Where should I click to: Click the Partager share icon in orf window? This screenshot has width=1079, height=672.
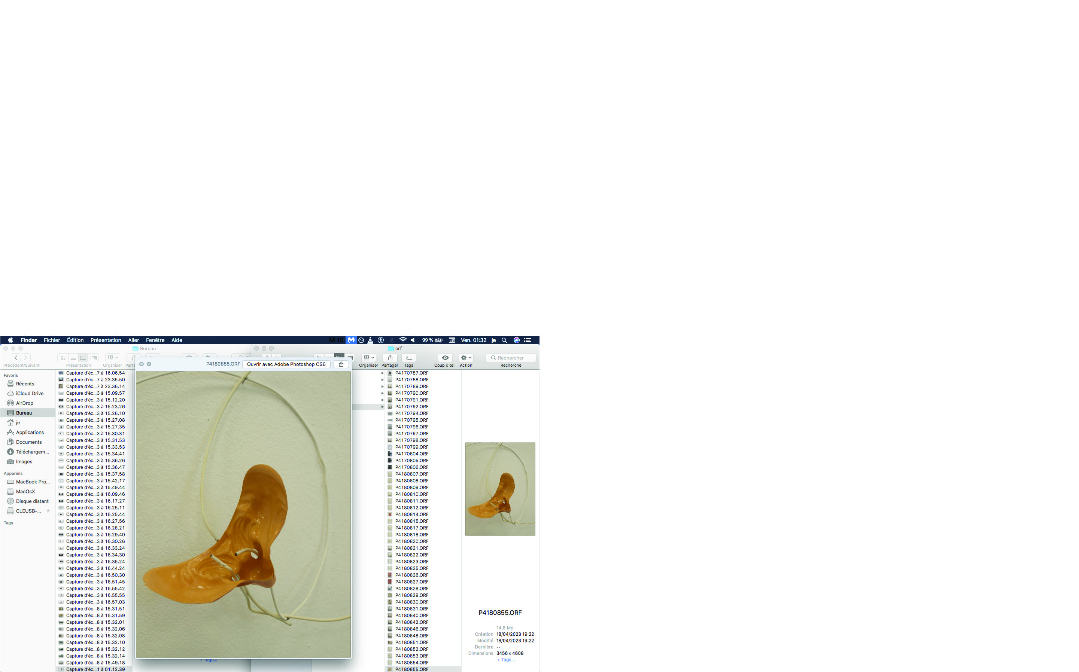(x=390, y=358)
